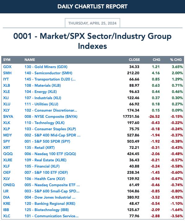Select 104 - Energy (XLE) entry
This screenshot has width=185, height=221.
tap(41, 92)
